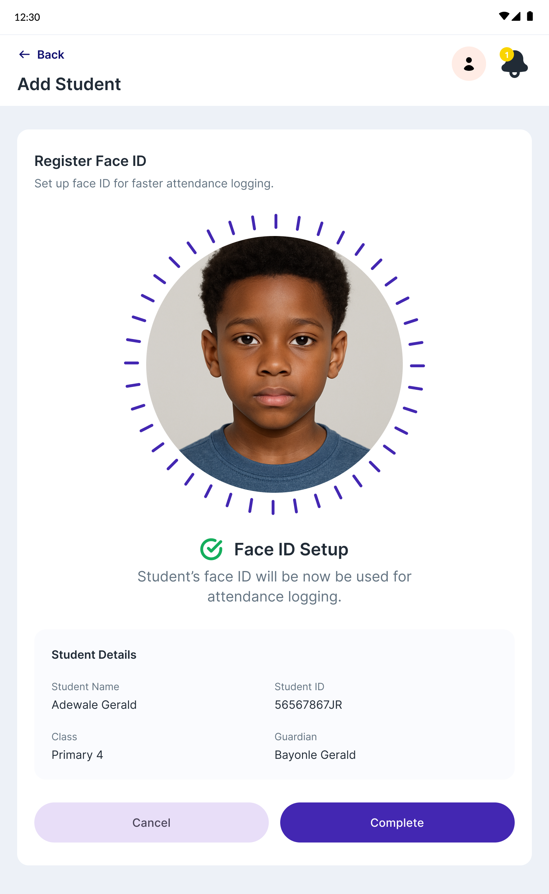Image resolution: width=549 pixels, height=894 pixels.
Task: Tap the 12:30 clock in status bar
Action: [27, 17]
